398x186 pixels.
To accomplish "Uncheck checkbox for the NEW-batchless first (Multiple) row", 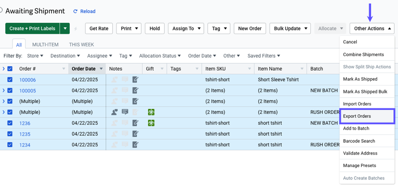I will point(10,101).
